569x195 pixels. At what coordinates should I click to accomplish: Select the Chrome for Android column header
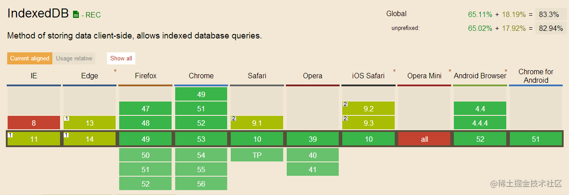click(x=536, y=76)
